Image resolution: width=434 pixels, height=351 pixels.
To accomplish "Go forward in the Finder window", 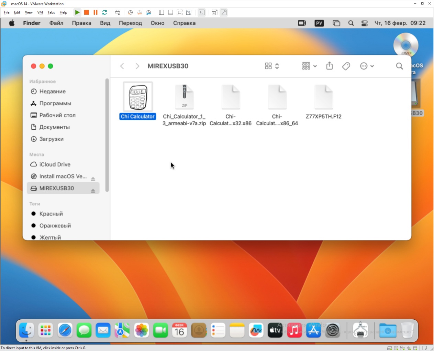I will coord(137,66).
